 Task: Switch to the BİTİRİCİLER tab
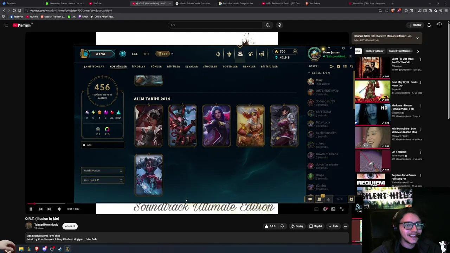tap(269, 66)
